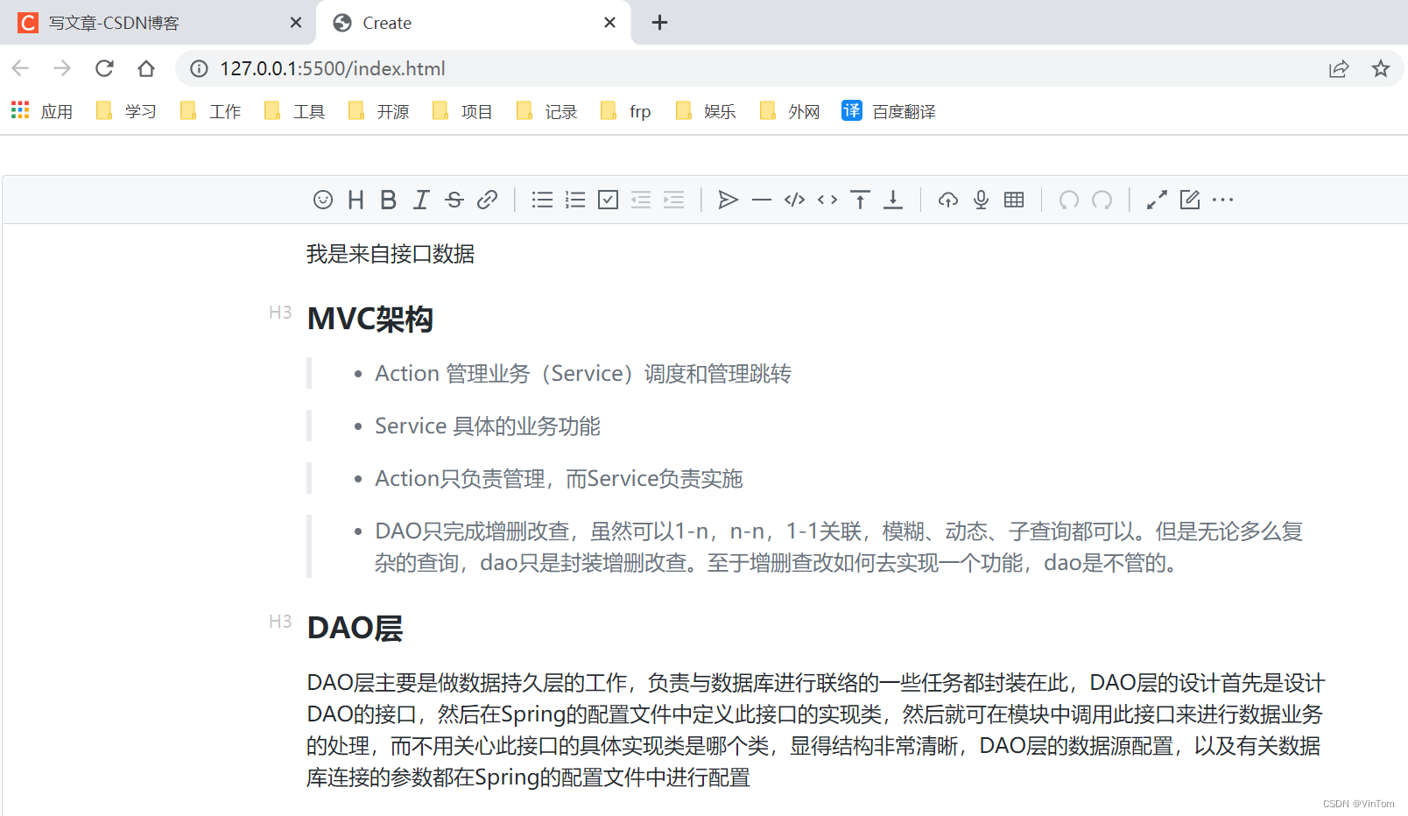Insert an ordered numbered list

tap(575, 200)
